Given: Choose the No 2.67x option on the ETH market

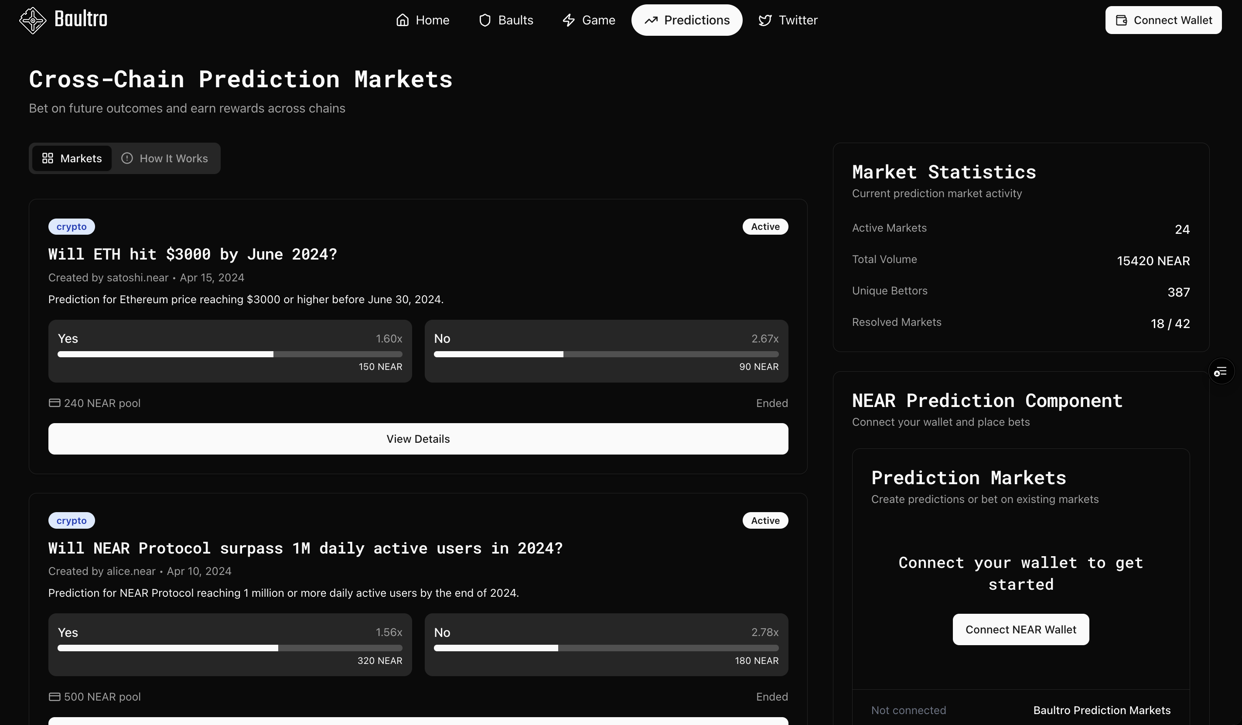Looking at the screenshot, I should pyautogui.click(x=606, y=351).
